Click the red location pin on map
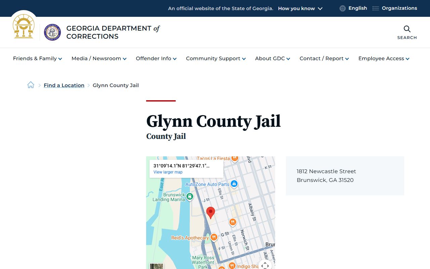 pos(211,213)
